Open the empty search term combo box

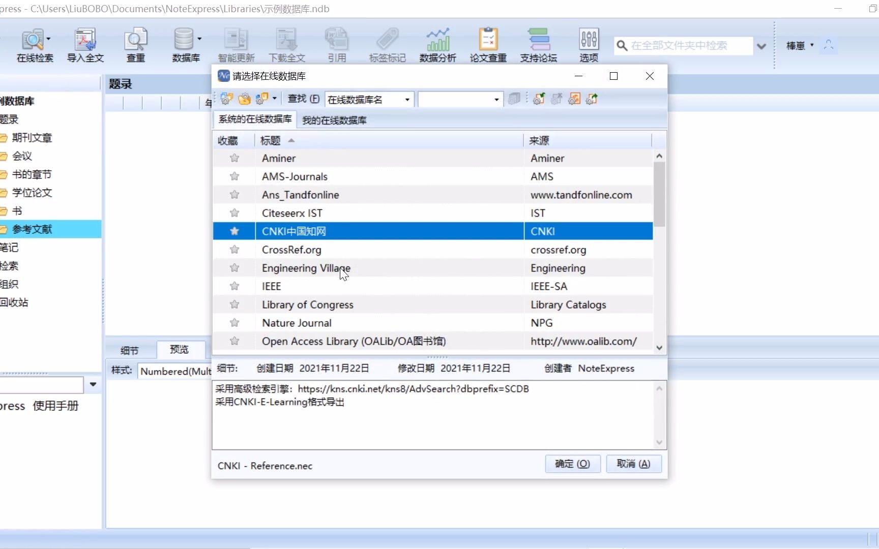tap(461, 99)
